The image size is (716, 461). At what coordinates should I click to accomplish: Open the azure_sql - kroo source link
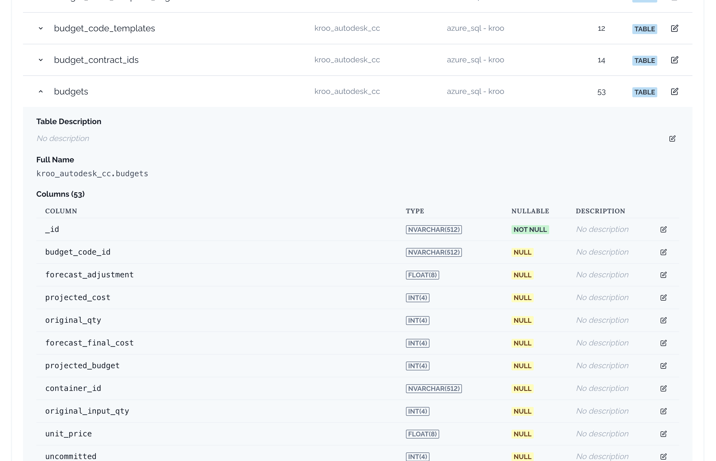(475, 91)
